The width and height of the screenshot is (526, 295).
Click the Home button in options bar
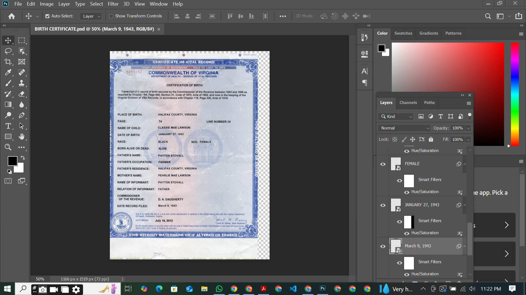point(12,16)
